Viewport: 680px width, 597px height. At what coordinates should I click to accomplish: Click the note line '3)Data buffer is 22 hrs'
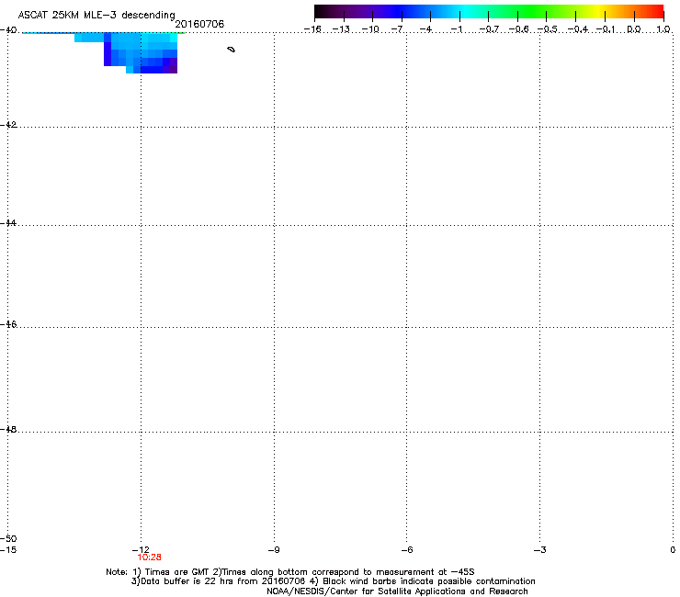coord(333,581)
